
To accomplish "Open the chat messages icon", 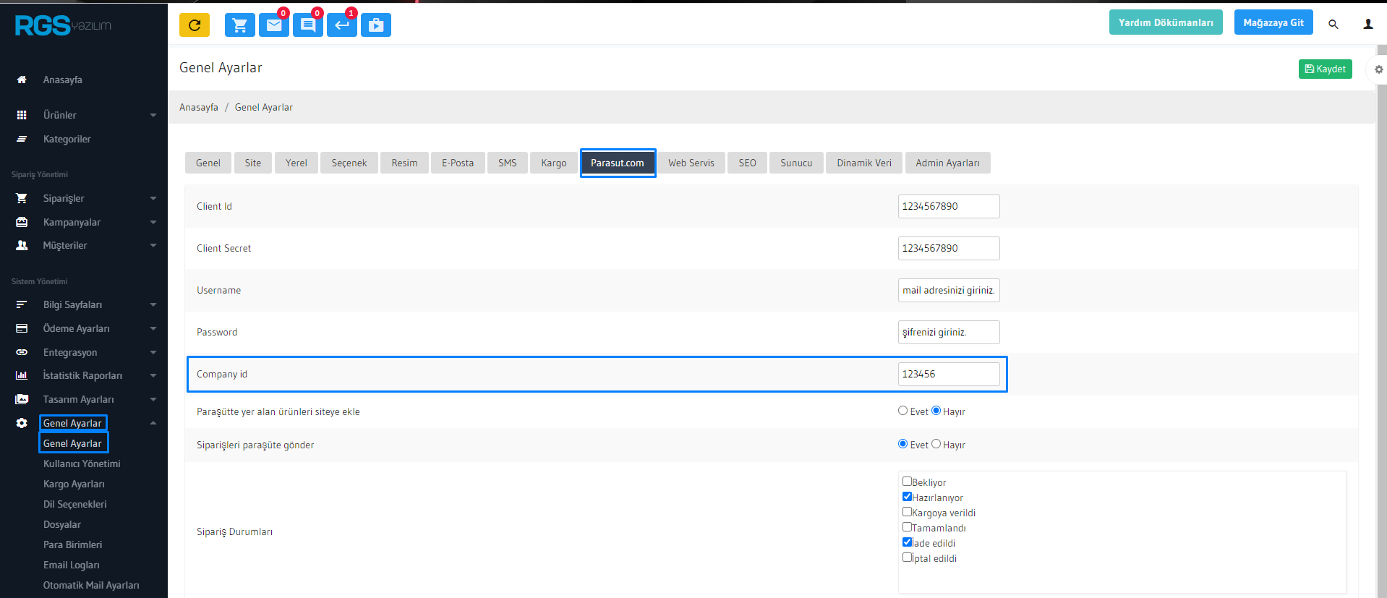I will click(307, 25).
